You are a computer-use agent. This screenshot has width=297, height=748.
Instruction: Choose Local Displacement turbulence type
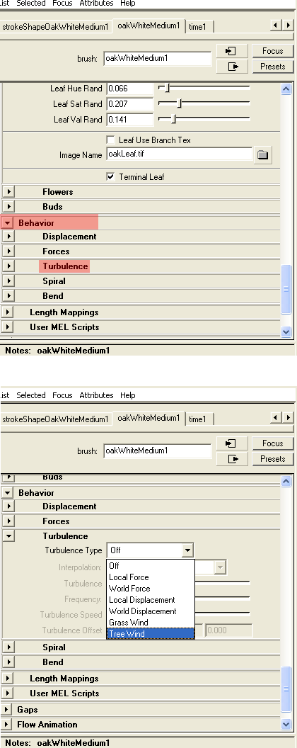point(151,600)
